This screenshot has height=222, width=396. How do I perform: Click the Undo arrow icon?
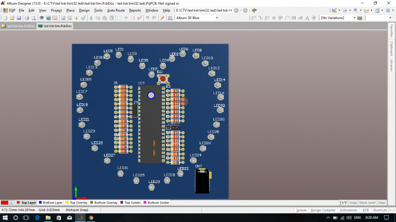[147, 17]
